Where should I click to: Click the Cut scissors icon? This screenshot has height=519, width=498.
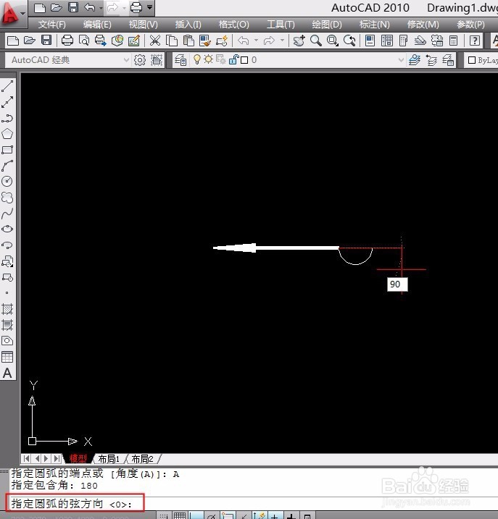pyautogui.click(x=155, y=41)
